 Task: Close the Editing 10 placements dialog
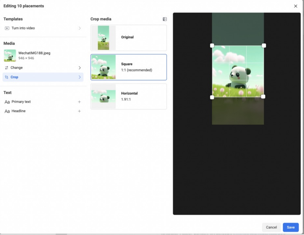click(x=296, y=6)
